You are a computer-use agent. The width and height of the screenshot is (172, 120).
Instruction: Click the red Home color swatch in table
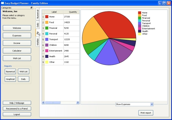pos(47,17)
